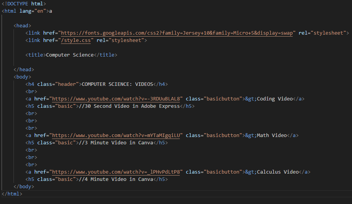Click 'Computer Science' title text
This screenshot has height=204, width=352.
(70, 55)
